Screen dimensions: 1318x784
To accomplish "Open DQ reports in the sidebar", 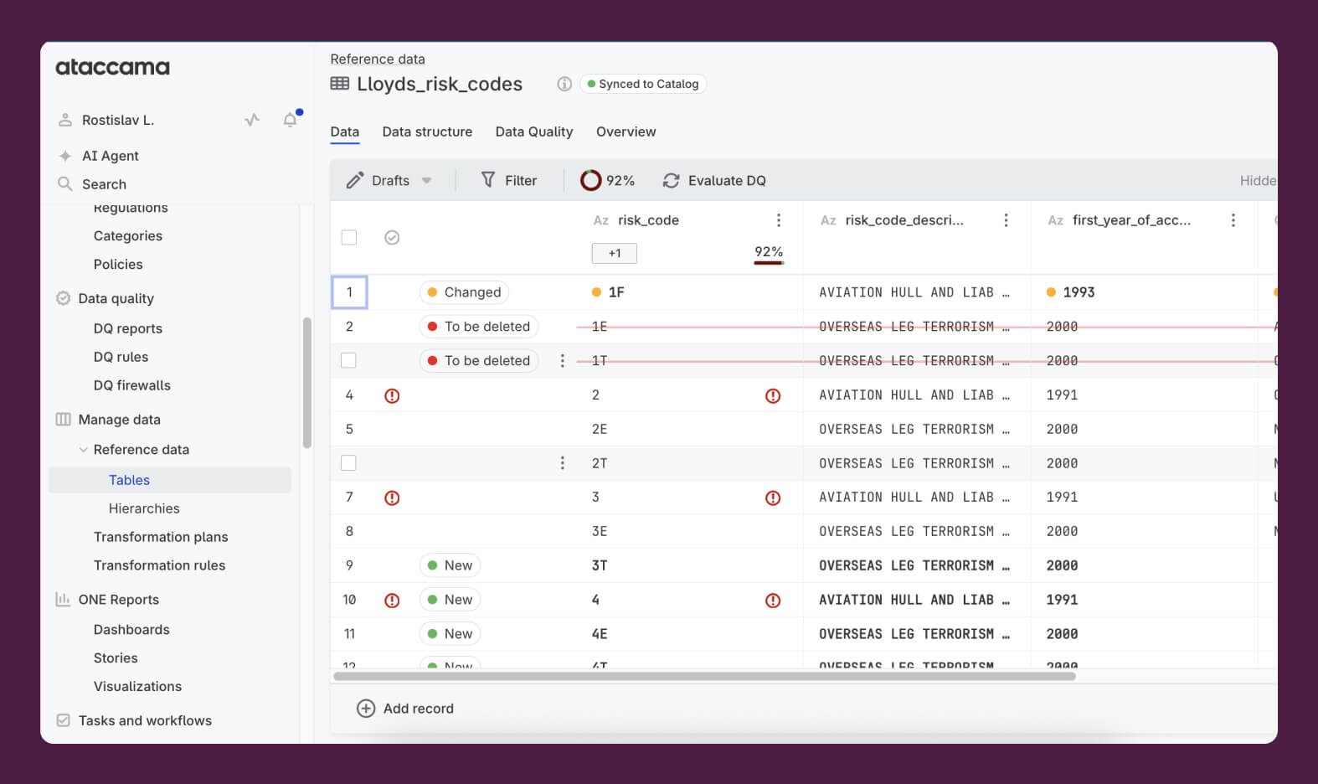I will 128,328.
